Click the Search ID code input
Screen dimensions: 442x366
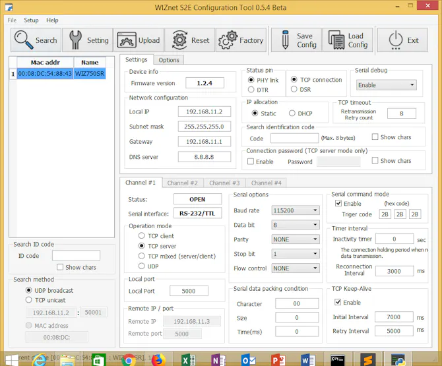pyautogui.click(x=76, y=255)
